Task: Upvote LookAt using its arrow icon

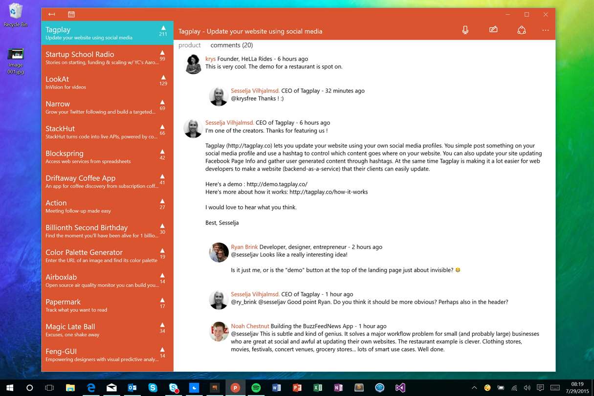Action: tap(163, 77)
